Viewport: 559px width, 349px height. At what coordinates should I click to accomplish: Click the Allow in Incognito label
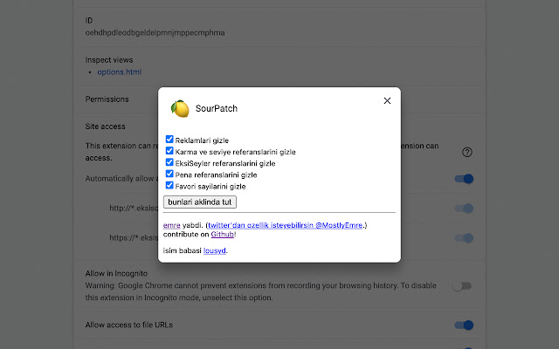[x=116, y=273]
